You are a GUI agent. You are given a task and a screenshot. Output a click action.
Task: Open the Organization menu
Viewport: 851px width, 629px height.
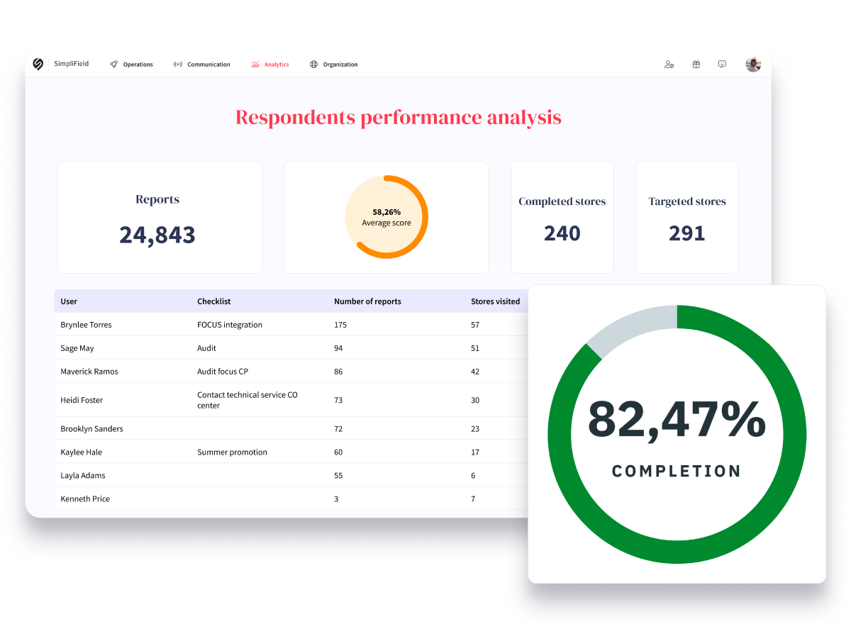point(340,65)
